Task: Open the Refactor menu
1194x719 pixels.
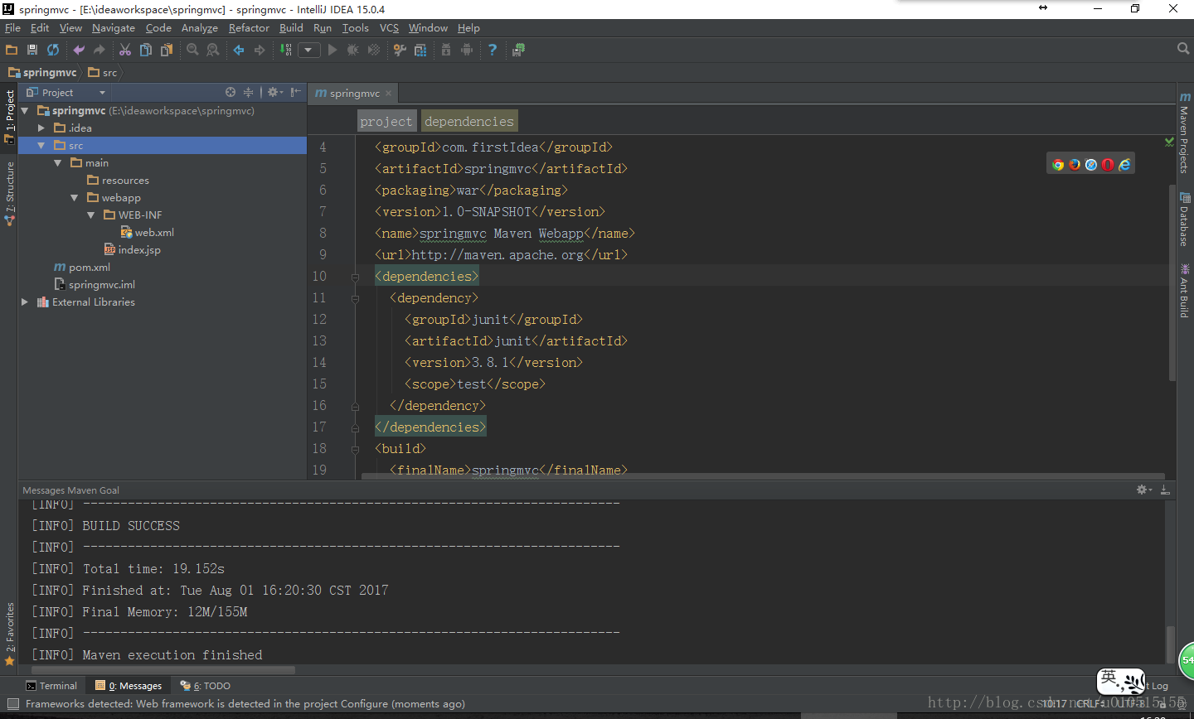Action: 249,27
